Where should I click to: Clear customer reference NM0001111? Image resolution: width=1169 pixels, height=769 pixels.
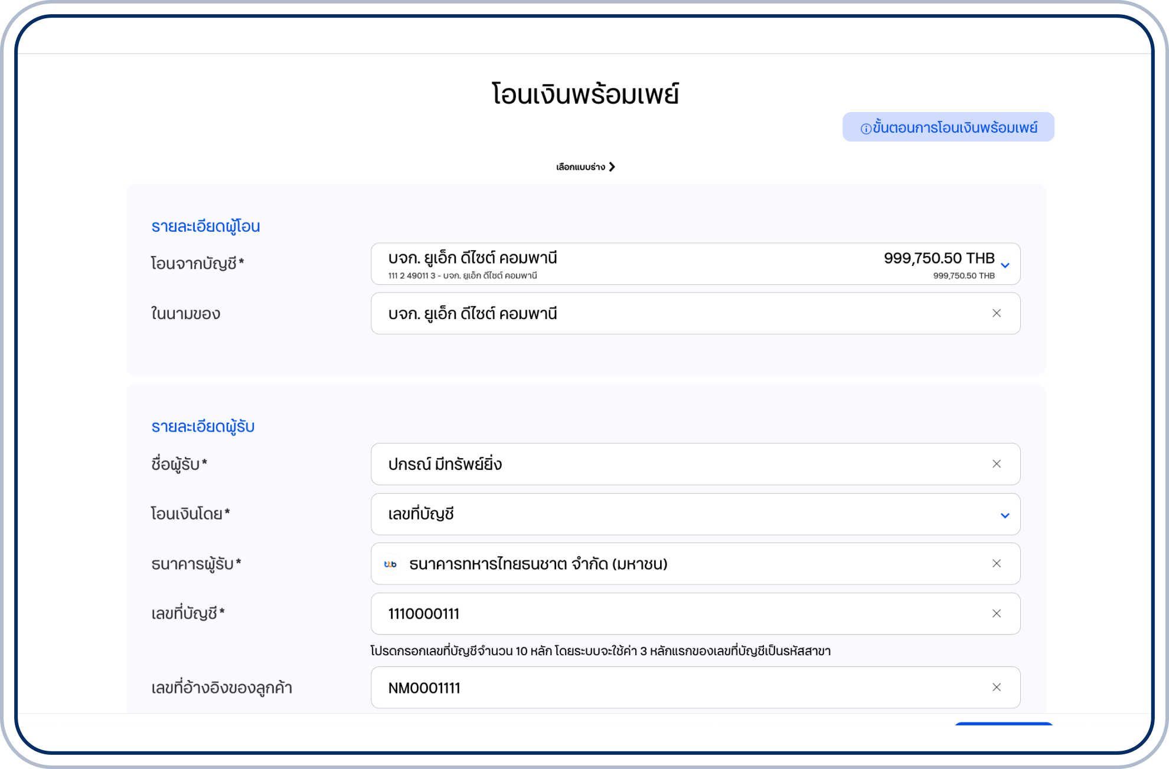point(997,687)
